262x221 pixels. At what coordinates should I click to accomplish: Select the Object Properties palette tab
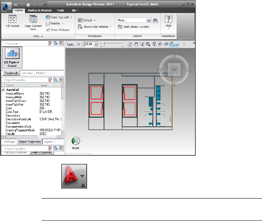(x=29, y=141)
